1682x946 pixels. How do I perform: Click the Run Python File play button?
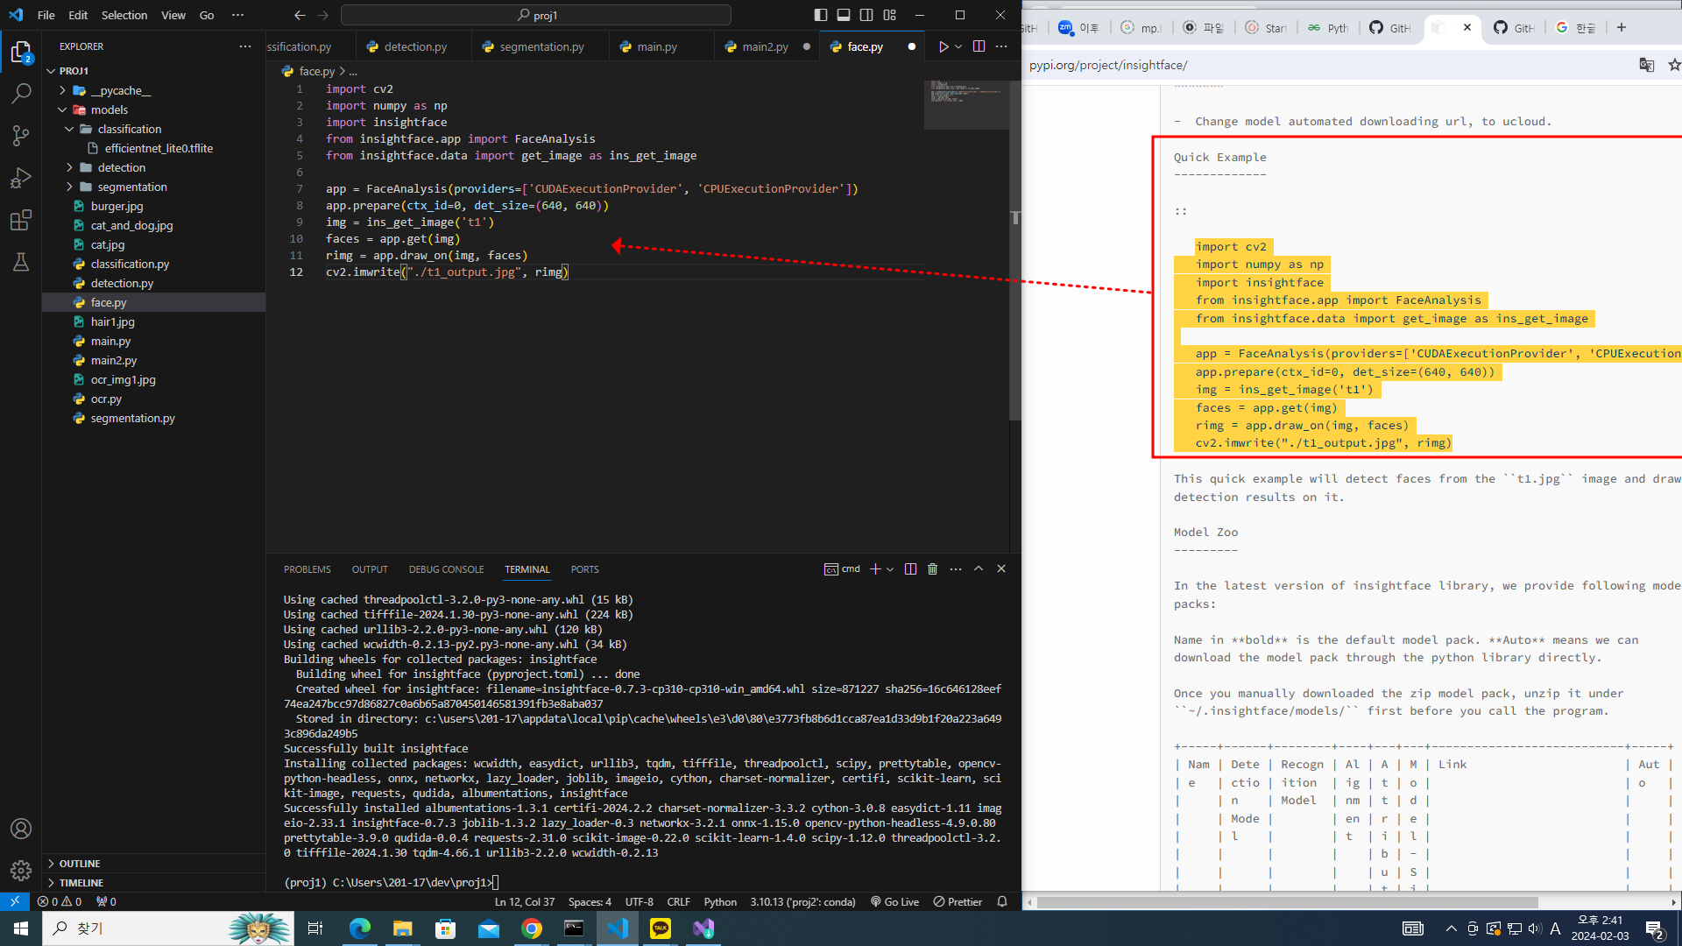tap(943, 46)
